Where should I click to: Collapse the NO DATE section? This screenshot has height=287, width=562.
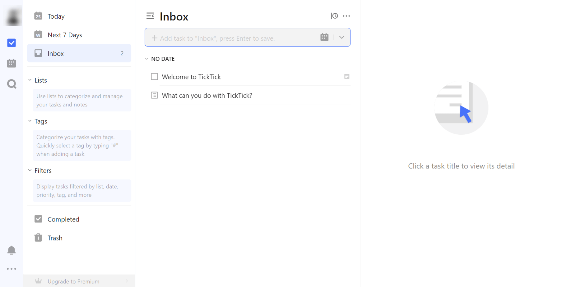[146, 59]
